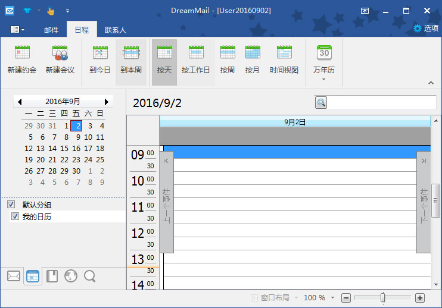Open the perpetual calendar (万年历) icon
The width and height of the screenshot is (442, 308).
[x=324, y=52]
